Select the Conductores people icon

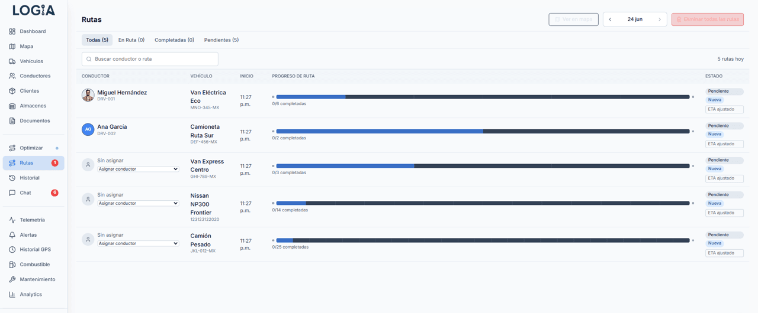[12, 76]
